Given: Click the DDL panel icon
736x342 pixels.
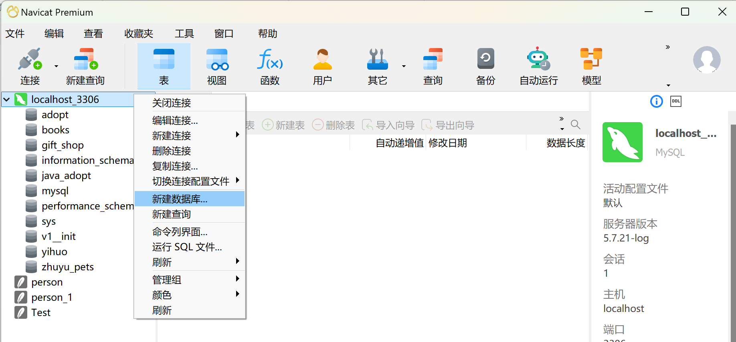Looking at the screenshot, I should coord(676,101).
